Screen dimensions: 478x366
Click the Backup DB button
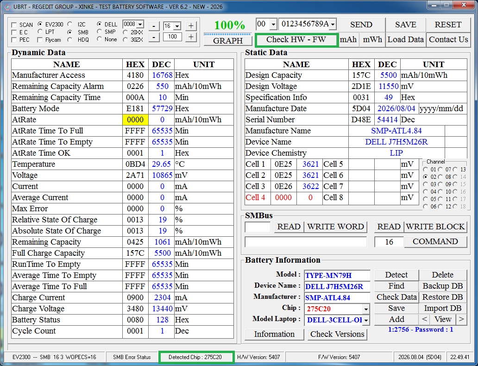tap(443, 286)
